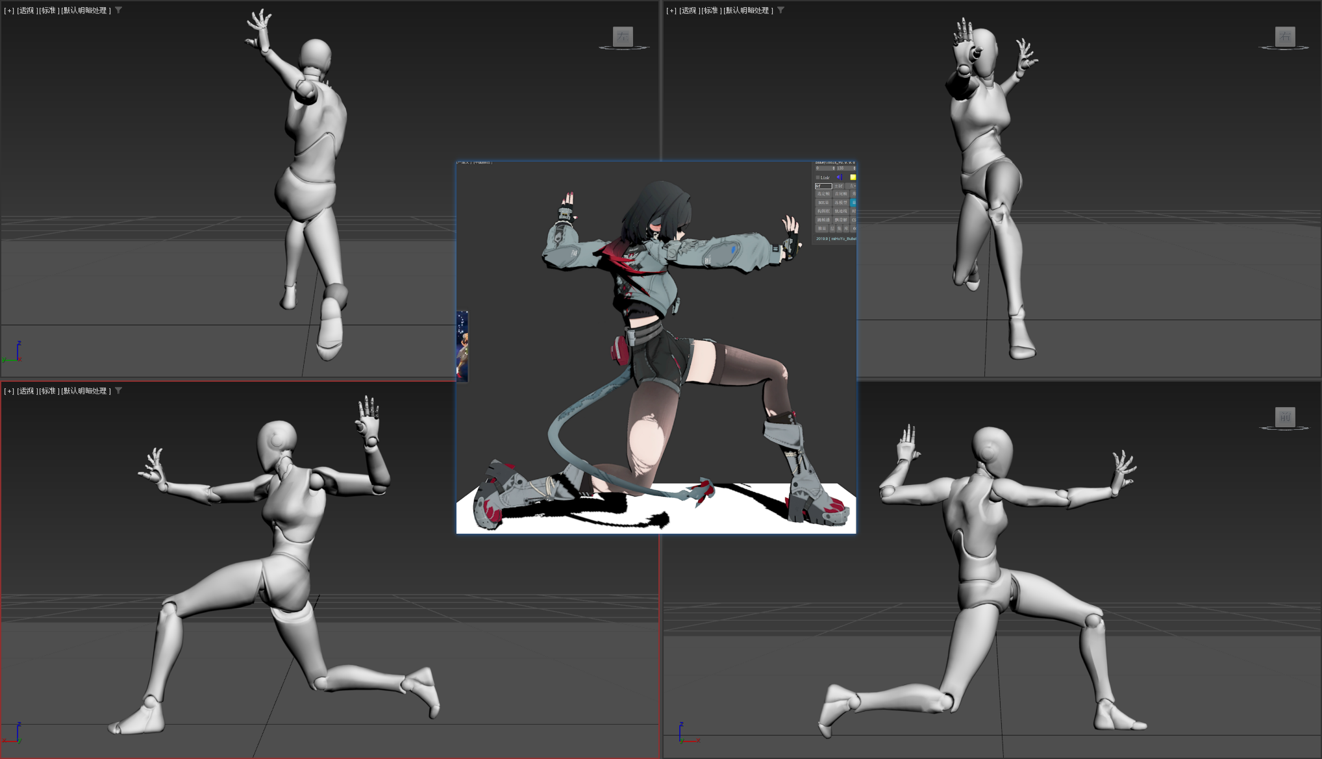Click the filter funnel in the top-left viewport

click(118, 10)
